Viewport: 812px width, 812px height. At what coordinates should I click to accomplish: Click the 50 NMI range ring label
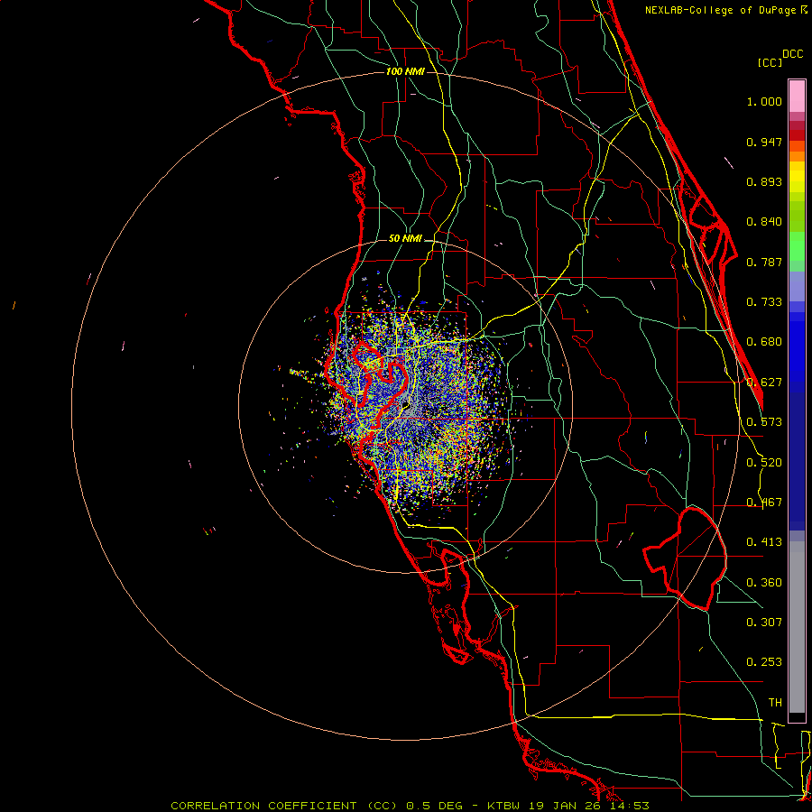click(405, 239)
